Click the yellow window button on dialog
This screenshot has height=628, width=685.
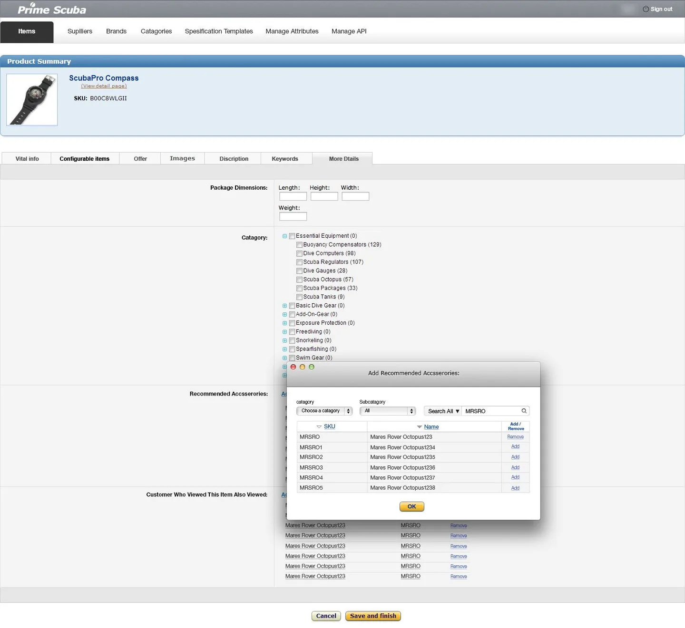(302, 367)
